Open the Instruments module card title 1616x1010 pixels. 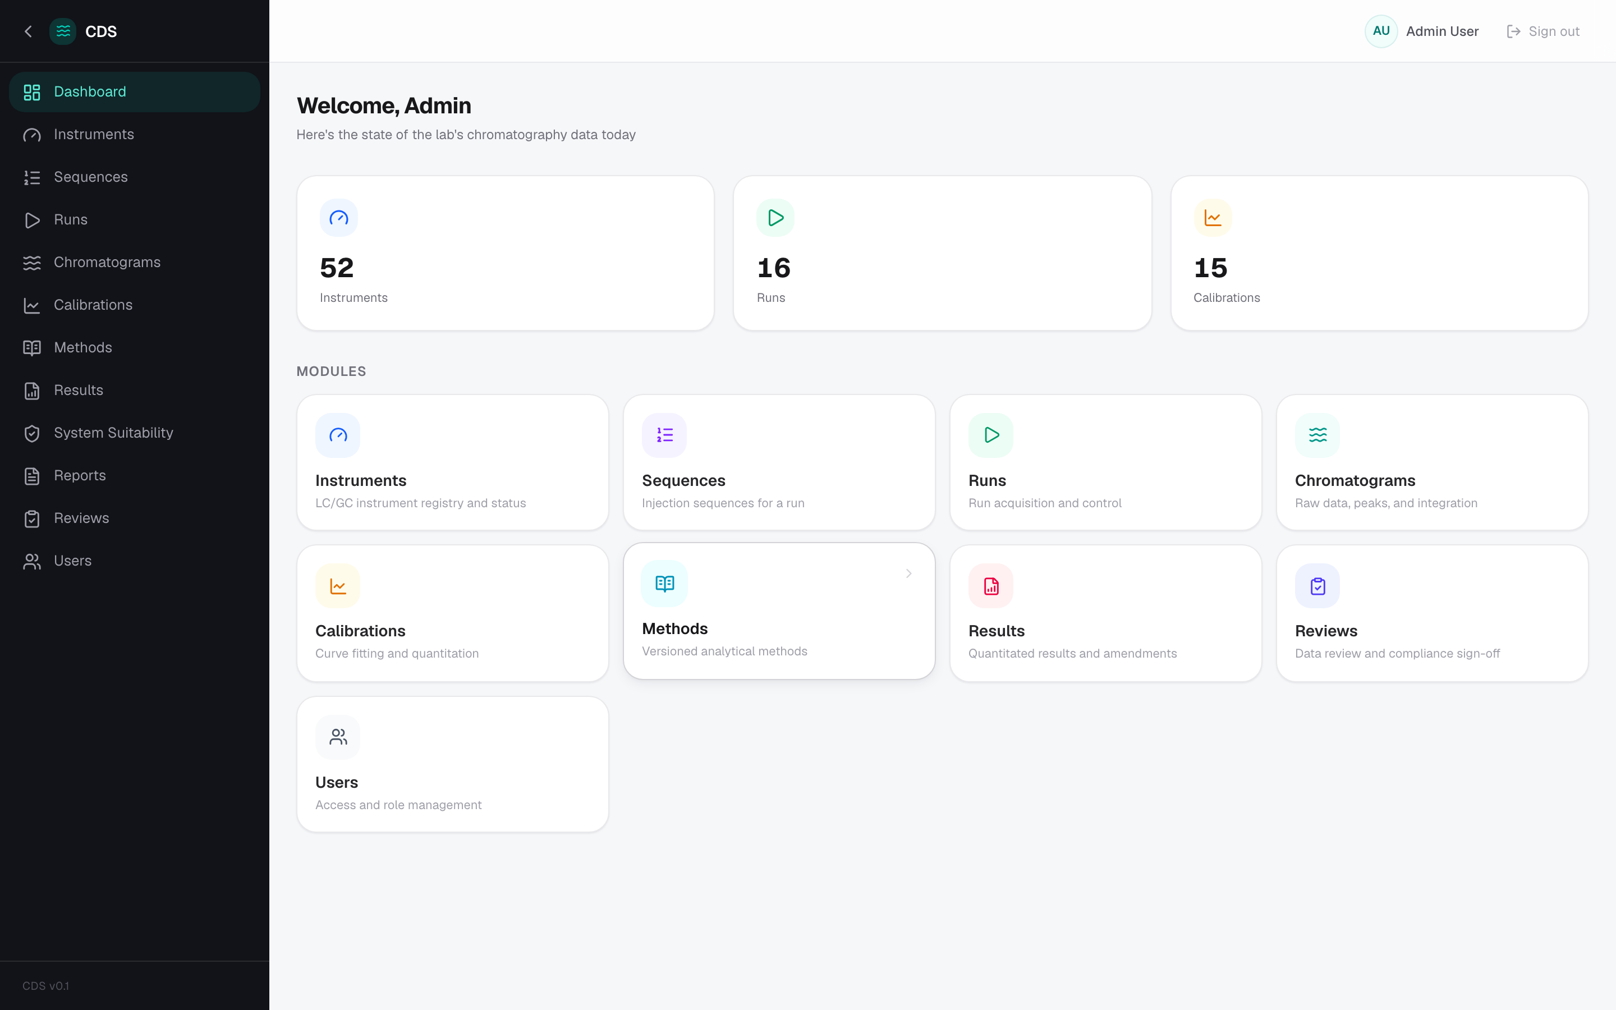point(361,481)
